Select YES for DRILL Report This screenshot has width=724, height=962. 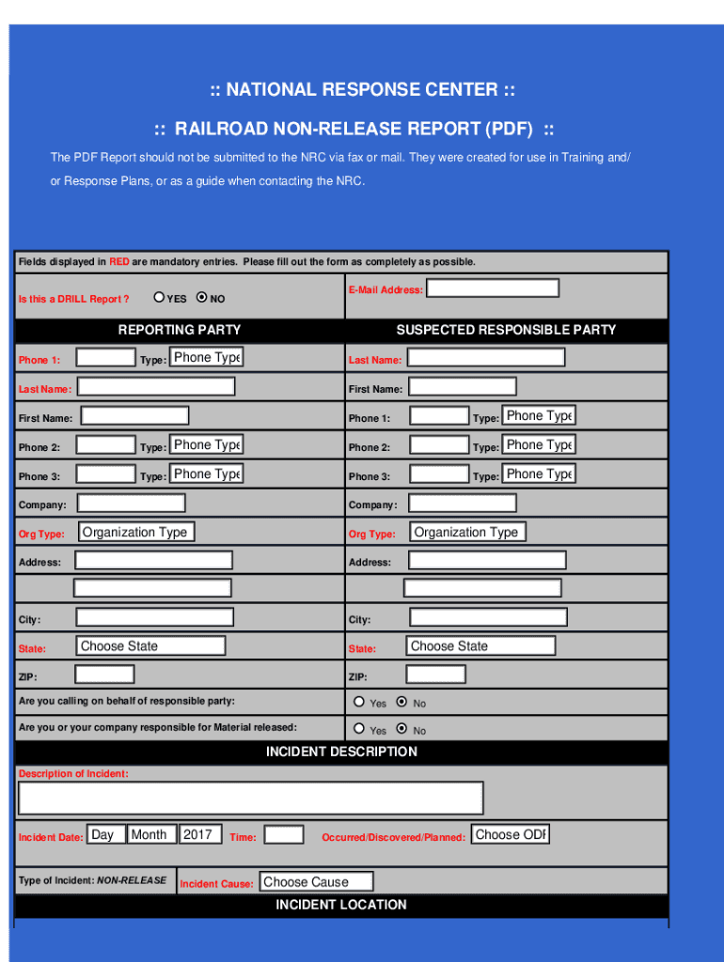coord(160,298)
